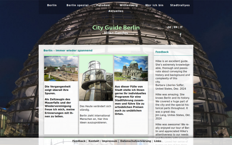
Task: Open the Wittenberg menu item
Action: (129, 5)
